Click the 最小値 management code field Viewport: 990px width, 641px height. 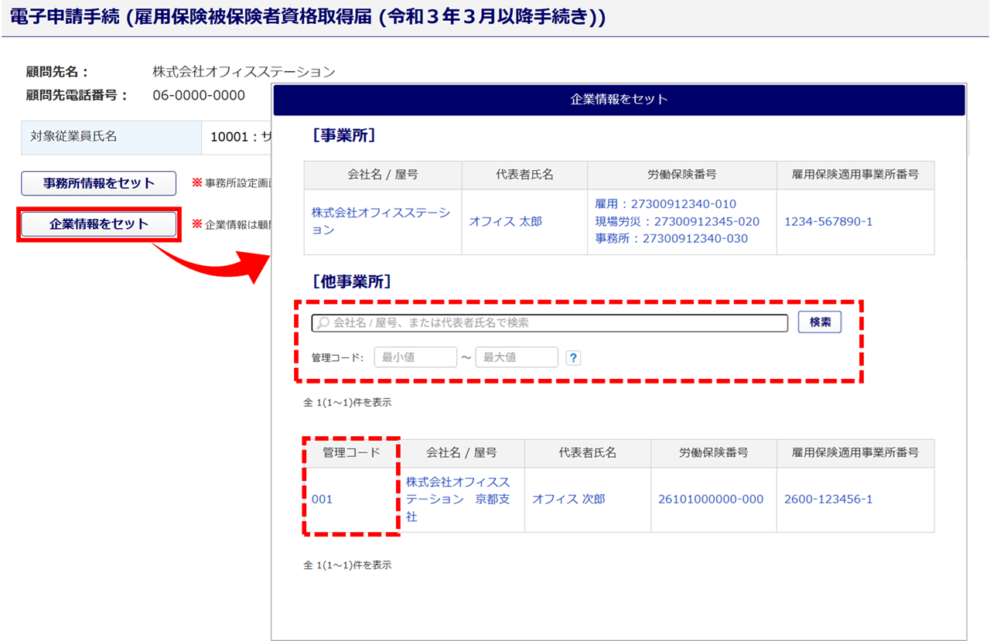tap(415, 357)
